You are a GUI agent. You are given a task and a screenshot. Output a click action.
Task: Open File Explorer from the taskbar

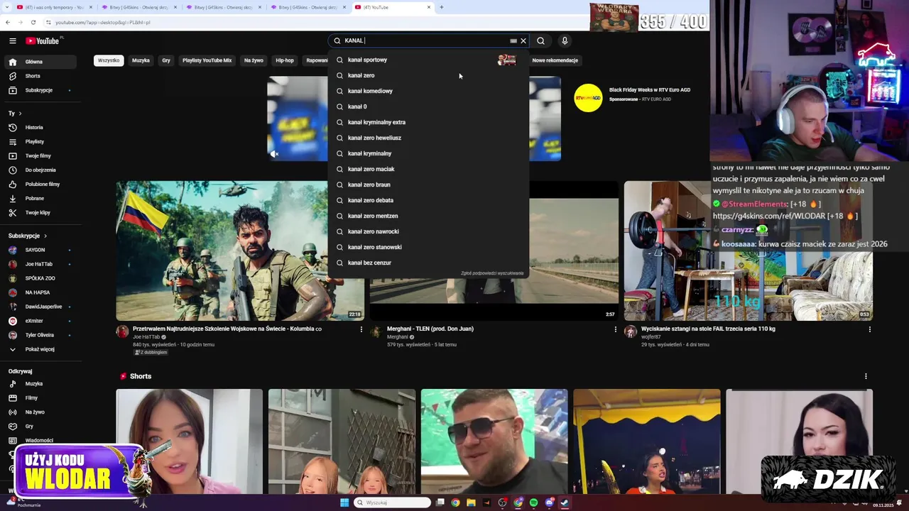tap(471, 502)
